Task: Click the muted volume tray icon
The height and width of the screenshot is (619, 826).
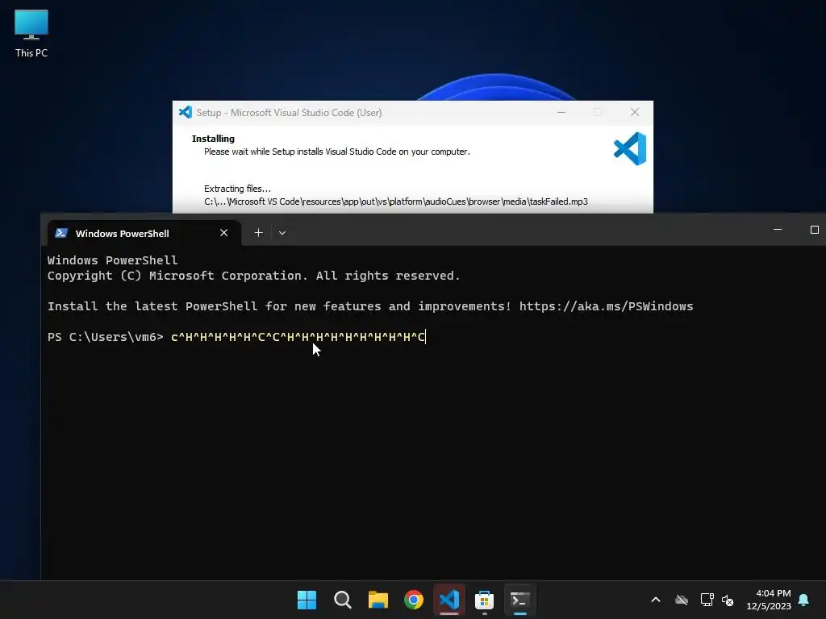Action: point(728,600)
